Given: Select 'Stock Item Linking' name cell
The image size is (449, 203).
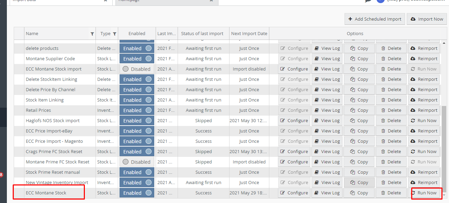Looking at the screenshot, I should [60, 100].
